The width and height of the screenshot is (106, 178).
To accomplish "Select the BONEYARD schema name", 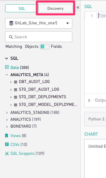I will pos(21,126).
